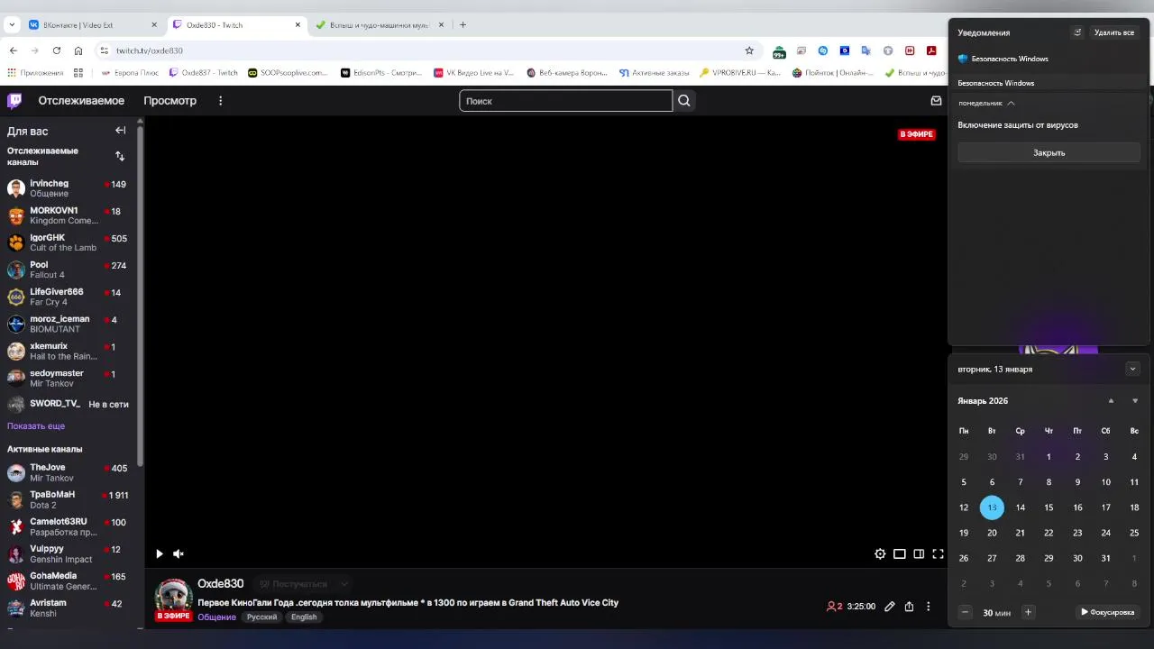Toggle the mini side-panel player mode icon
Image resolution: width=1154 pixels, height=649 pixels.
point(919,553)
